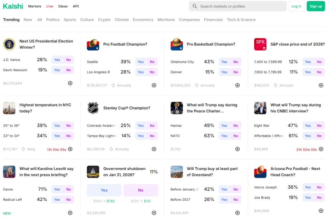Select Yes for J.D. Vance
This screenshot has width=330, height=222.
(x=57, y=60)
